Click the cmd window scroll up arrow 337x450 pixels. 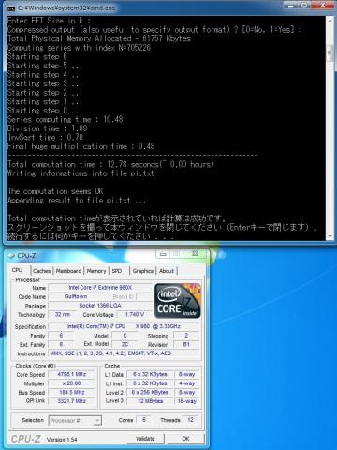tap(330, 20)
